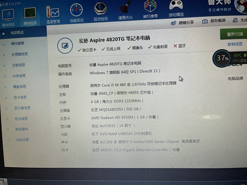Click the 复制信息 copy info link
Viewport: 247px width, 185px height.
coord(235,44)
